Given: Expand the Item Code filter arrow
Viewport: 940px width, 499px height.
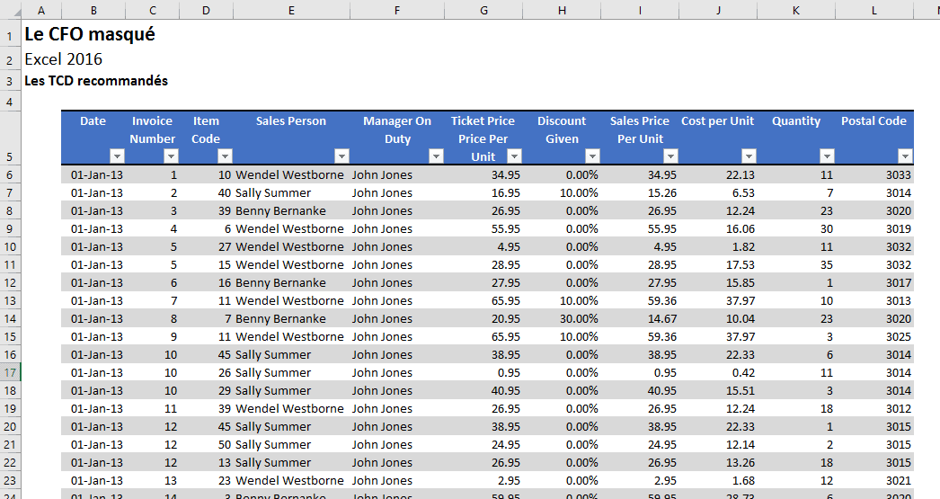Looking at the screenshot, I should point(225,156).
